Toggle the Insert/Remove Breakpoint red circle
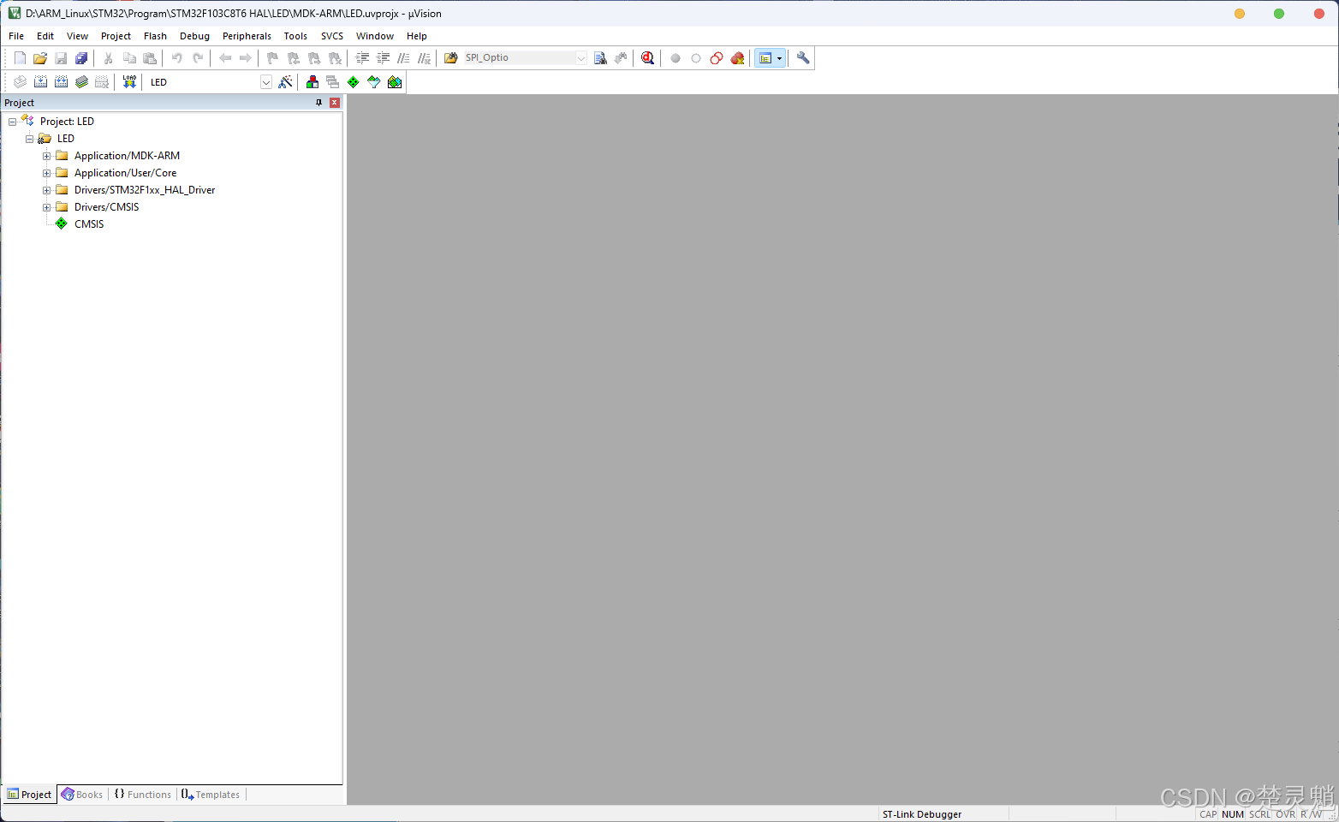1339x822 pixels. [675, 58]
